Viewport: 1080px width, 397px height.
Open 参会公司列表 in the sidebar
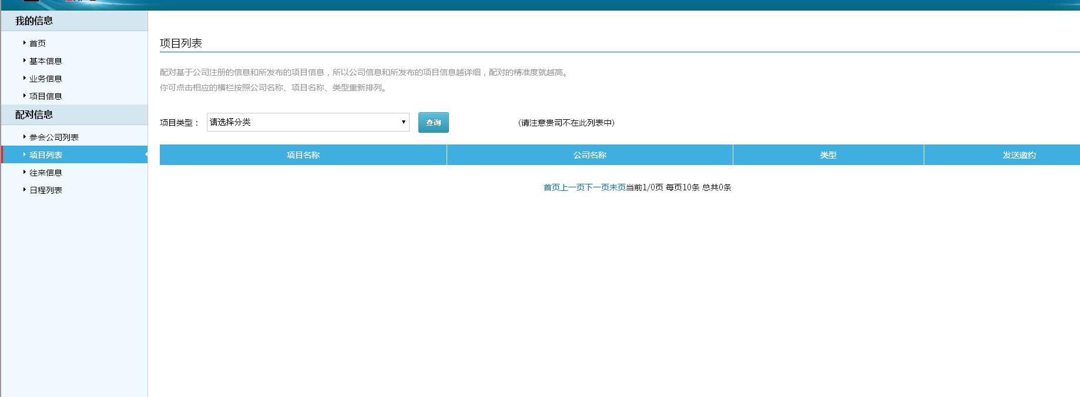click(53, 137)
